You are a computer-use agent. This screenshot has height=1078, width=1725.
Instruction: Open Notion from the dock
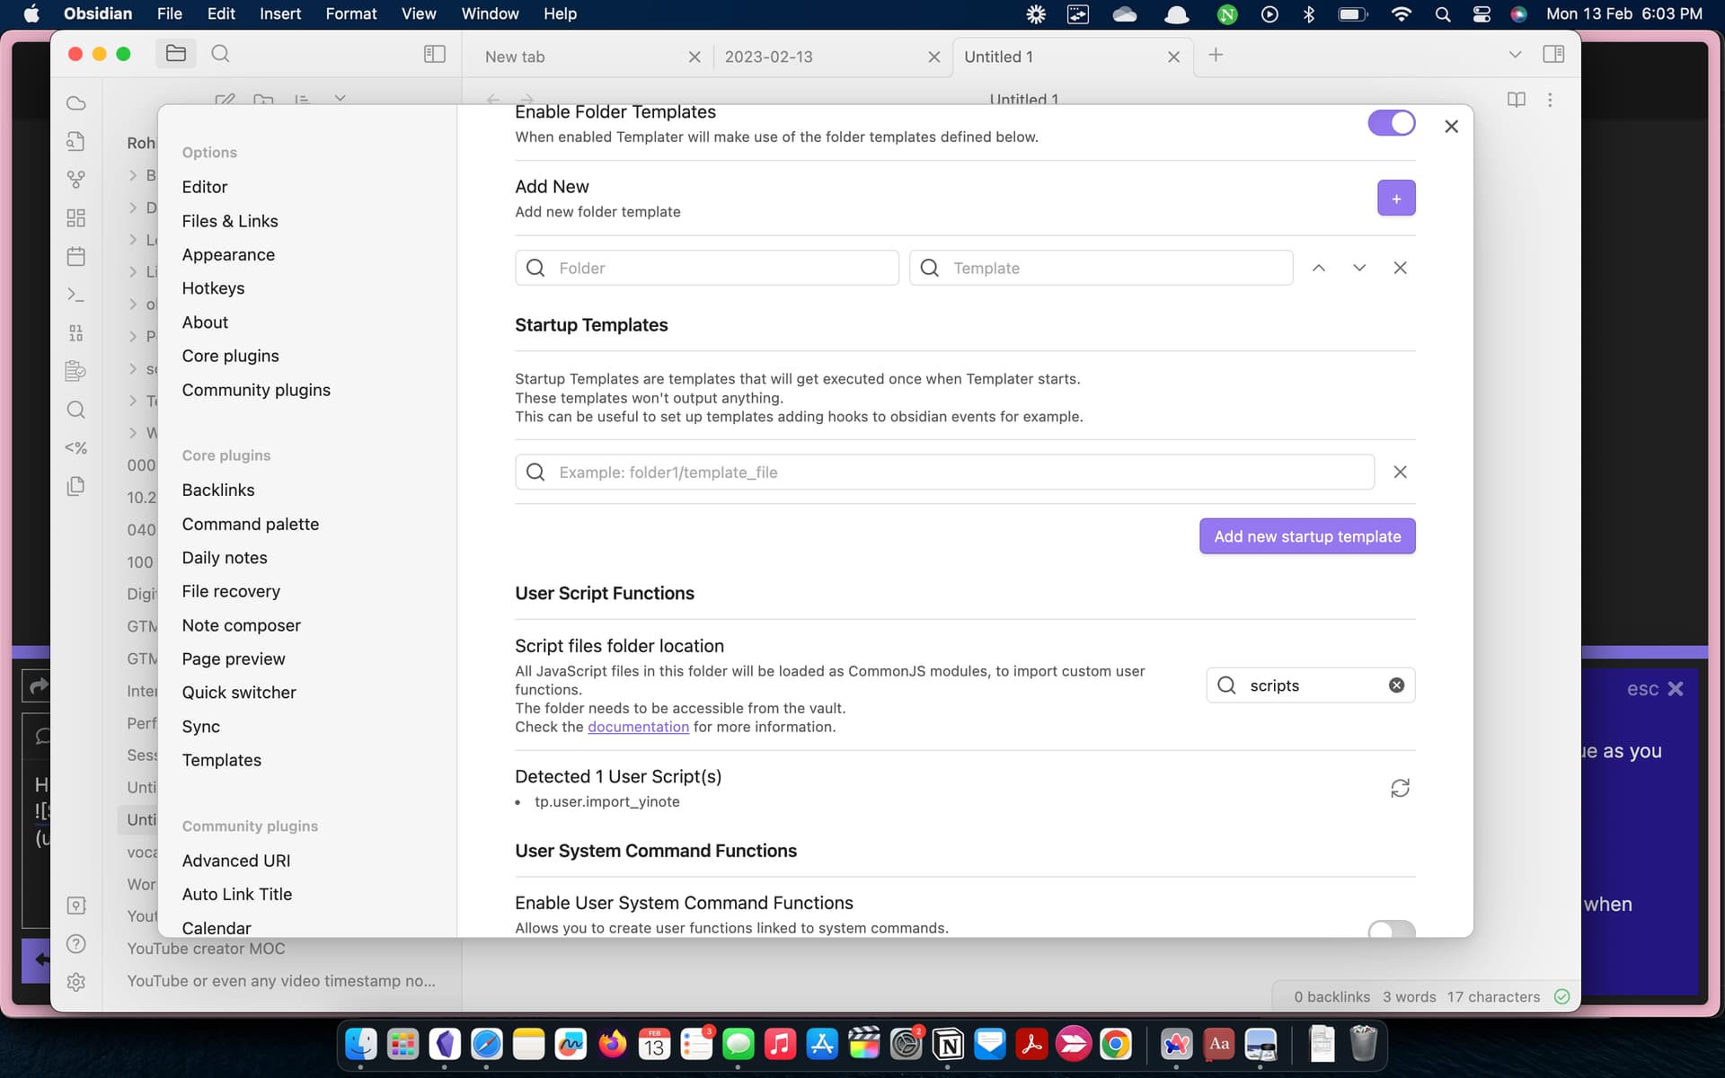tap(948, 1044)
